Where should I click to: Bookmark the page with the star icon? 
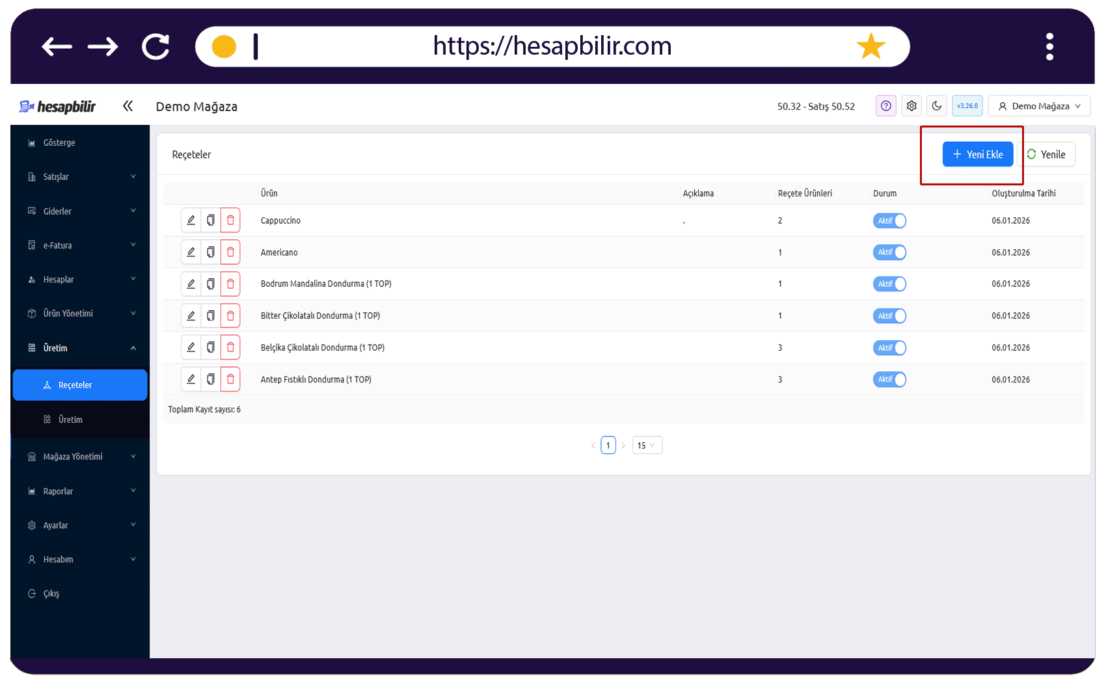point(871,46)
